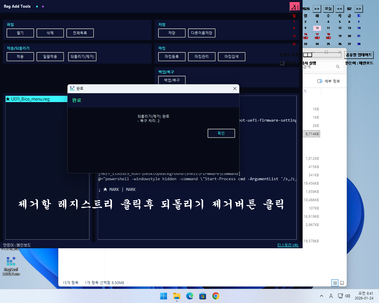Select date 14 in the calendar
The height and width of the screenshot is (303, 379).
tap(359, 28)
